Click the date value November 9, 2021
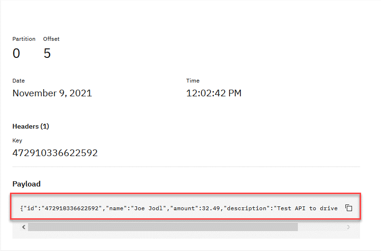381x251 pixels. [x=52, y=93]
